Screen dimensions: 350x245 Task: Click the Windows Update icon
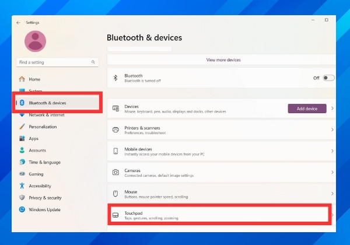(x=22, y=209)
